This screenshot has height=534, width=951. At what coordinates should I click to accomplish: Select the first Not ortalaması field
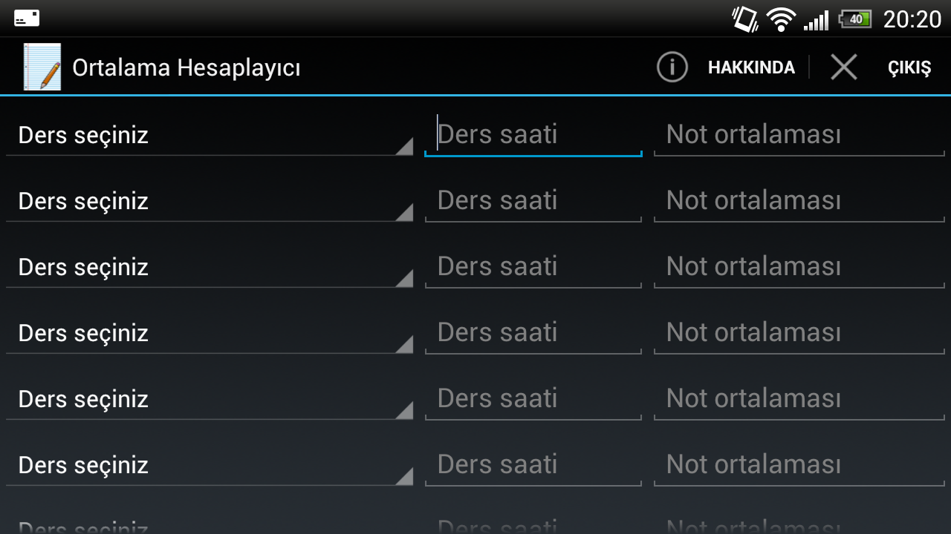(799, 135)
